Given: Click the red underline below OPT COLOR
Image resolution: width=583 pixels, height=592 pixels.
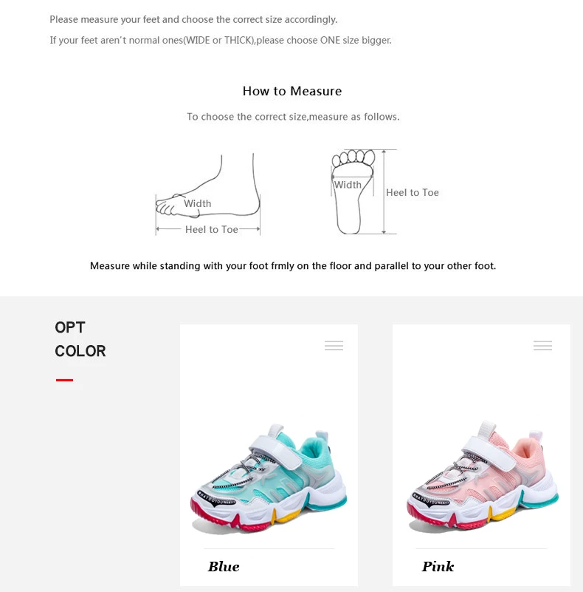Looking at the screenshot, I should [64, 380].
